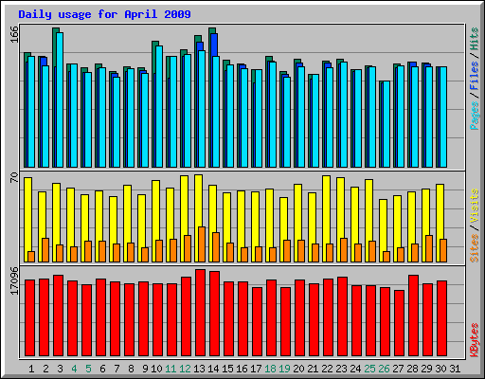The width and height of the screenshot is (485, 379).
Task: Select green weekend day label 11
Action: click(x=171, y=369)
